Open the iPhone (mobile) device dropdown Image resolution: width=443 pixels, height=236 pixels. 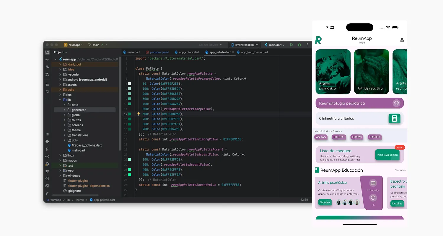(x=245, y=45)
